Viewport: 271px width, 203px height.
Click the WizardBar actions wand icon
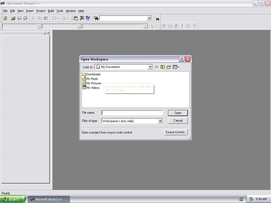[x=151, y=26]
